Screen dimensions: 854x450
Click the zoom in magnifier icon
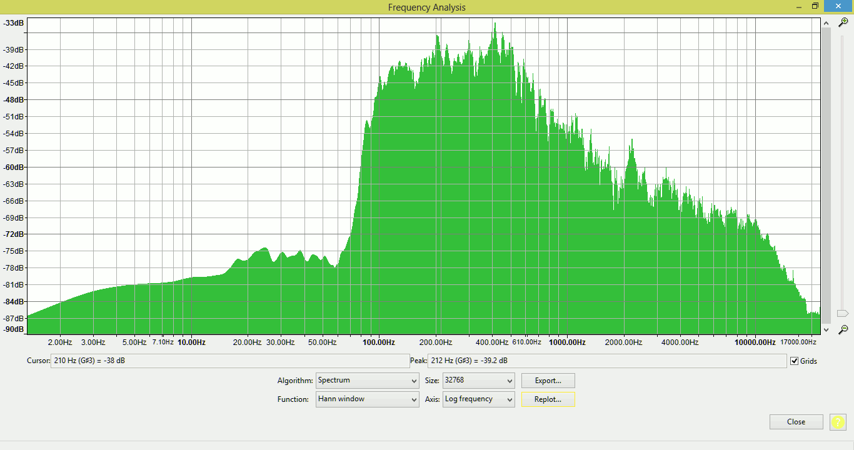843,22
